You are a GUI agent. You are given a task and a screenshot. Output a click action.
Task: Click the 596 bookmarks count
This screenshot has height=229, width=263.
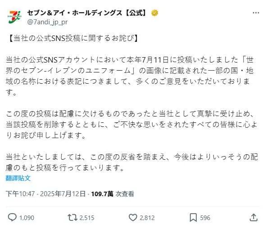click(x=205, y=218)
